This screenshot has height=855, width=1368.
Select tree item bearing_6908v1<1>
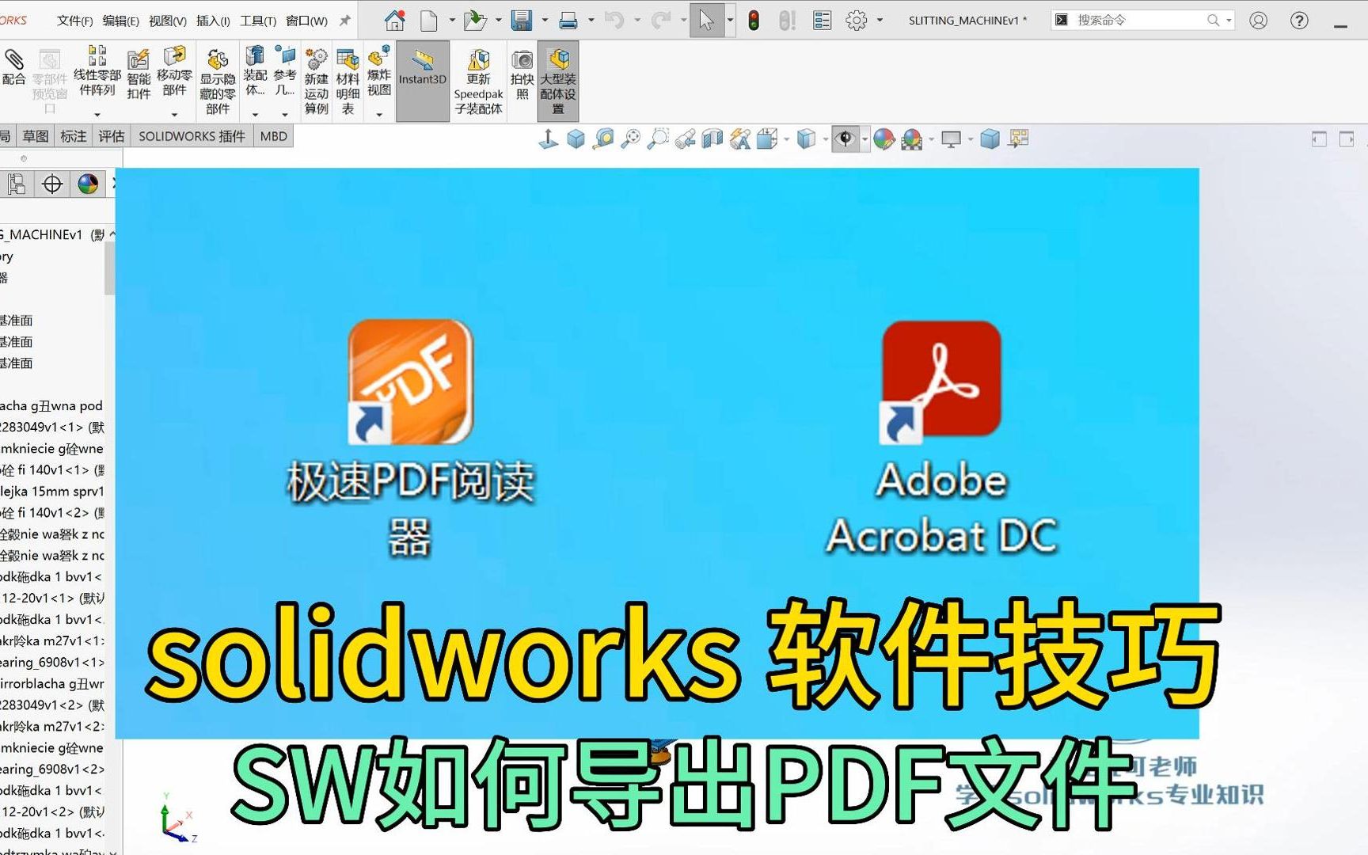(x=52, y=662)
